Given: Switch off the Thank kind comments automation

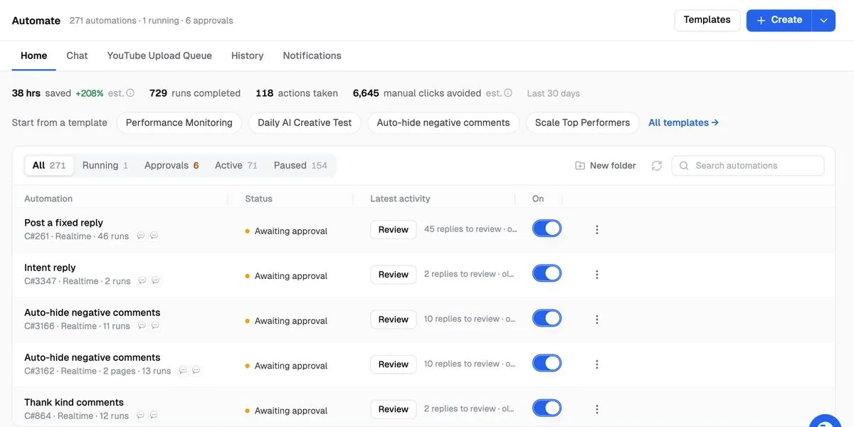Looking at the screenshot, I should (547, 408).
